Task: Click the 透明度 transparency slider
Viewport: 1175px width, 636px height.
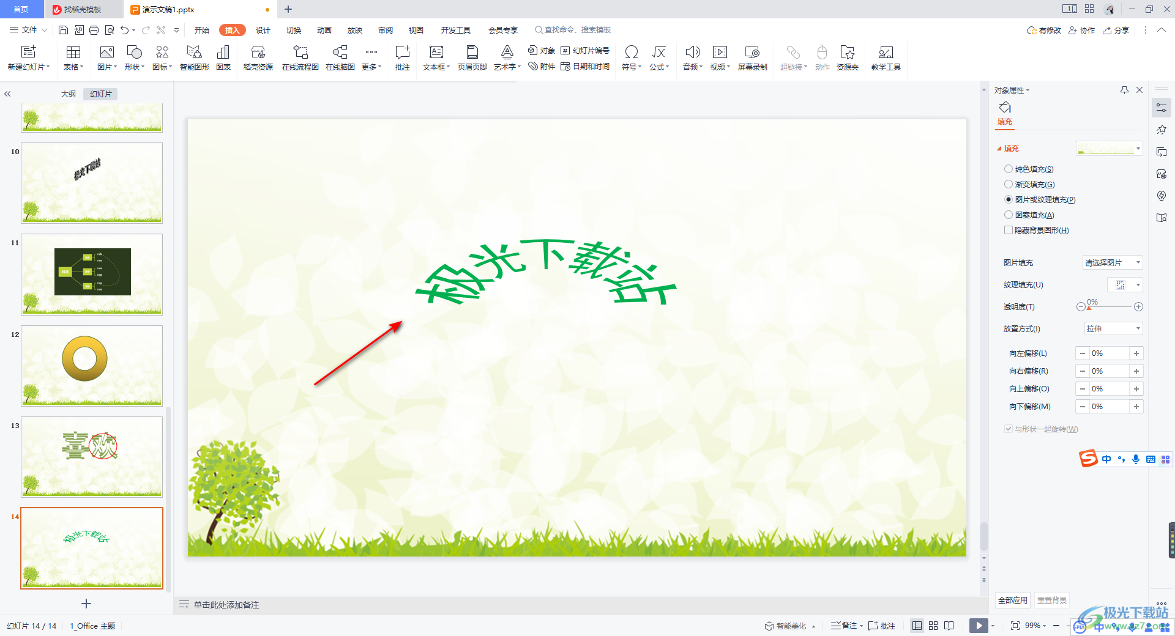Action: point(1110,306)
